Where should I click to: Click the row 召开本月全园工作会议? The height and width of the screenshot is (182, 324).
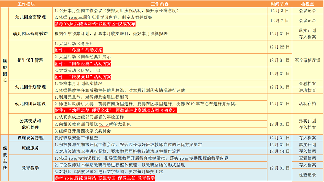pos(160,11)
